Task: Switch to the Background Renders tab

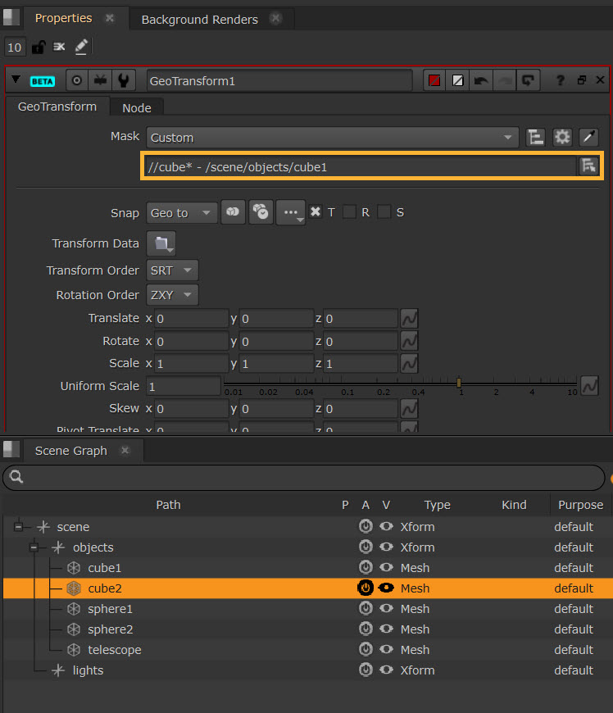Action: click(199, 19)
